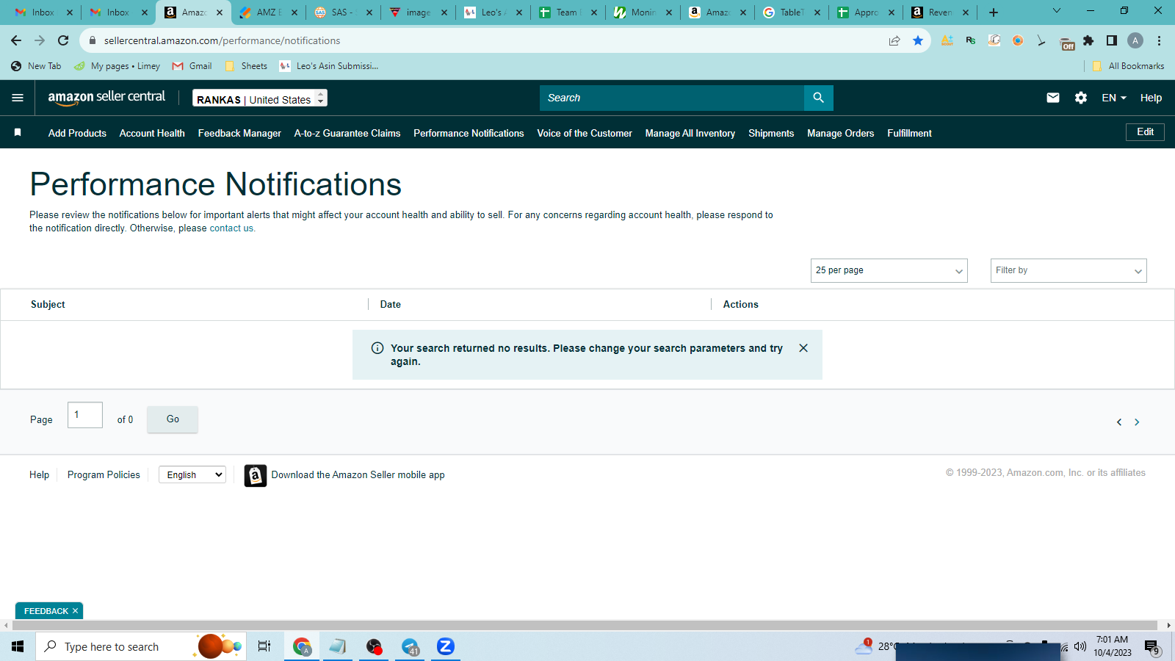Click the AMZ Scout extension icon
Screen dimensions: 1175x661
[x=947, y=40]
